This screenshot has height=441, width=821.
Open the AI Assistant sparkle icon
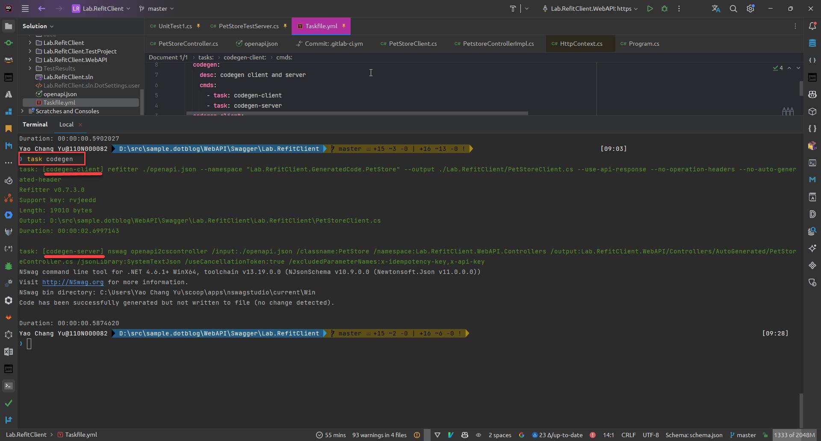(x=813, y=248)
